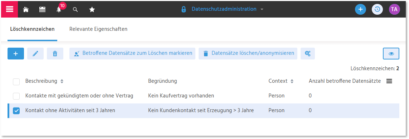Go to the home icon
Viewport: 409px width, 139px height.
pyautogui.click(x=25, y=10)
